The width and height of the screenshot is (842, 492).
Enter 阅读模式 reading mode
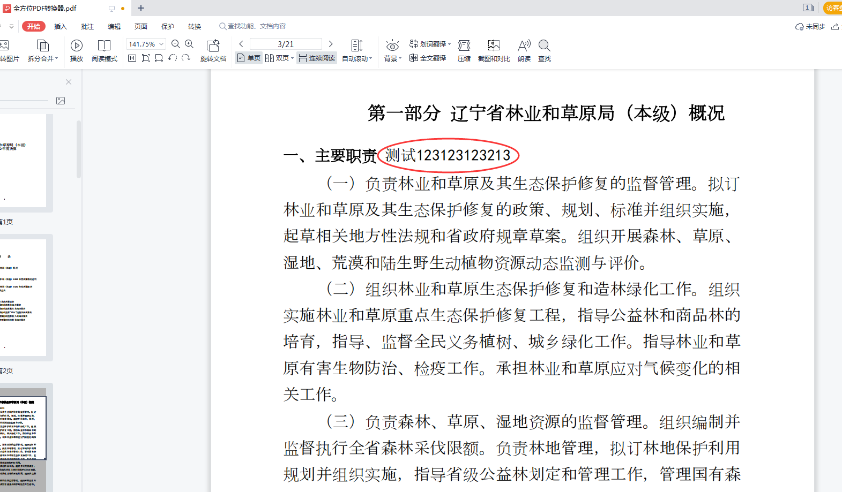click(x=104, y=51)
